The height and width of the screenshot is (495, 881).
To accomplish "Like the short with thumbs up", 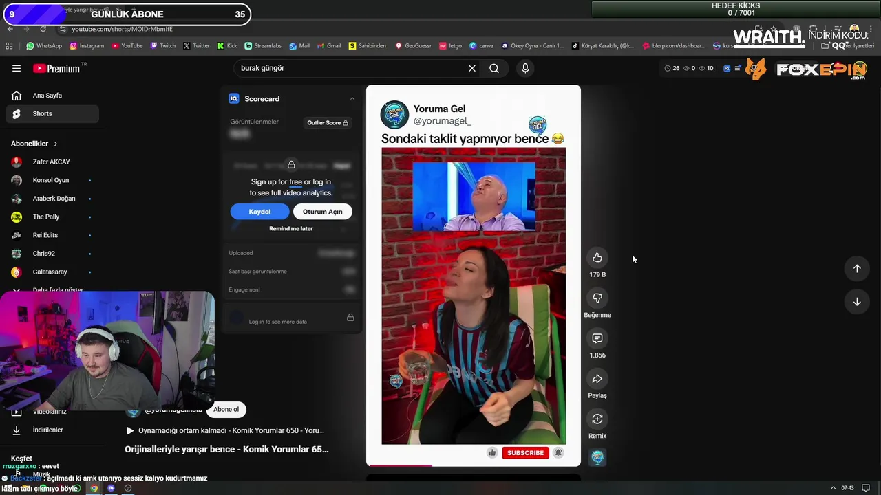I will point(597,258).
